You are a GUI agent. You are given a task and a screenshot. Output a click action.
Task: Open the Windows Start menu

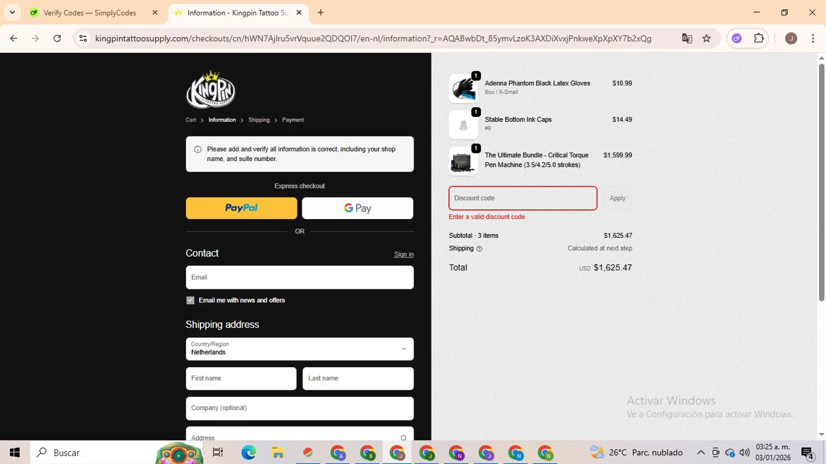(15, 452)
